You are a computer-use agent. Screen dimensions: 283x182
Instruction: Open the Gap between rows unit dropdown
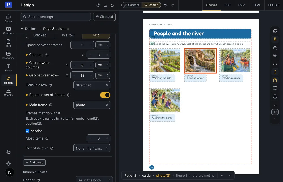[x=103, y=75]
